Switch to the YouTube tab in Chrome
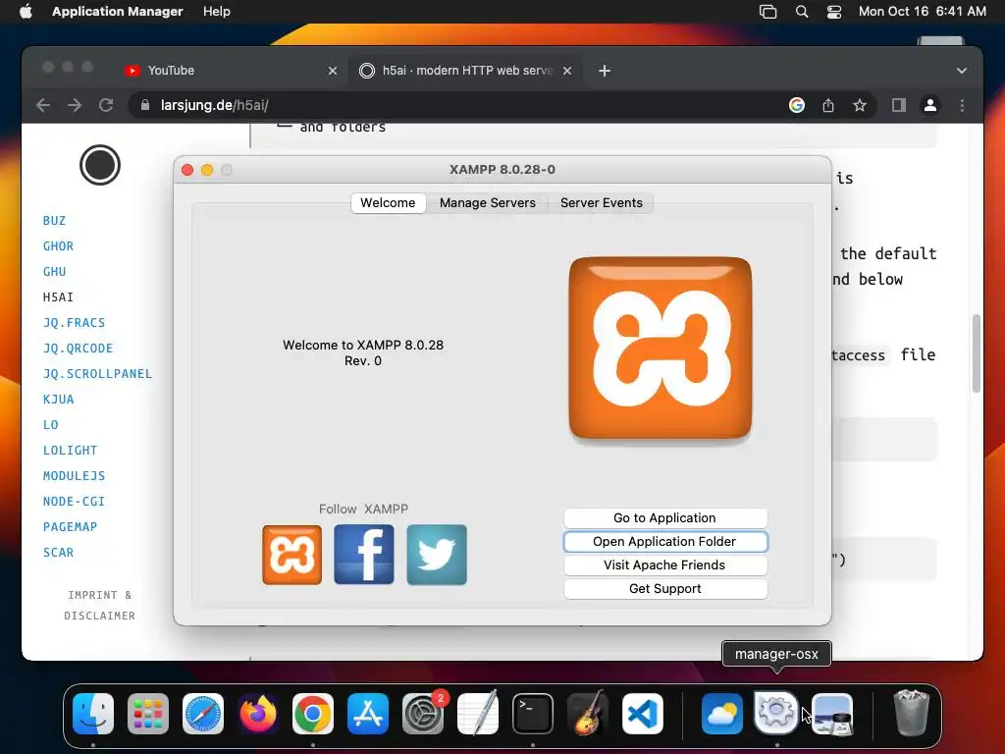 coord(231,71)
